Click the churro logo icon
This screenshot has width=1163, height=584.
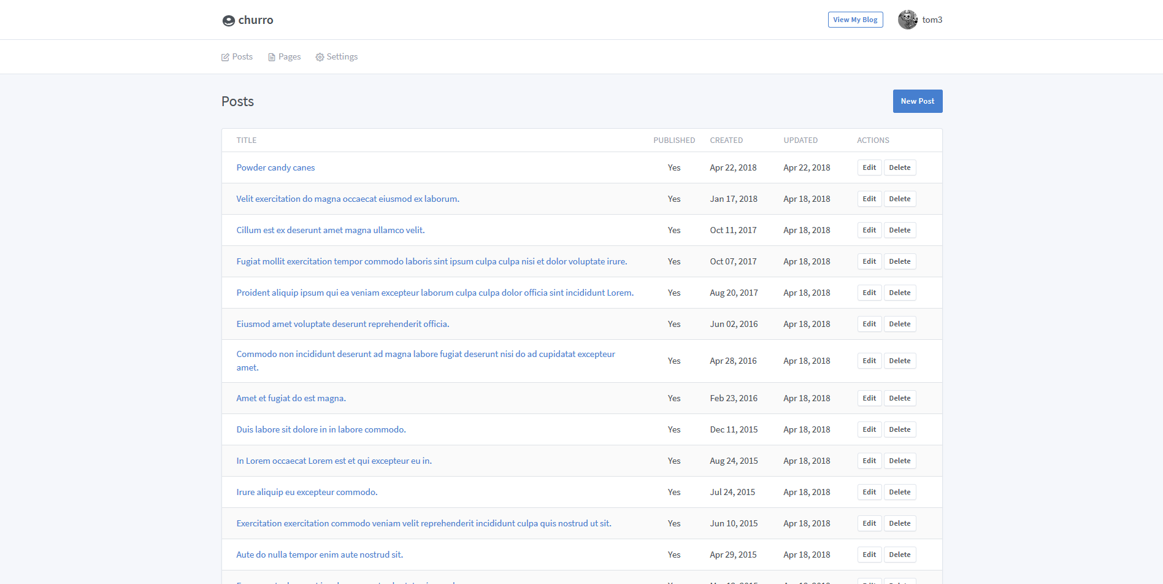[228, 21]
